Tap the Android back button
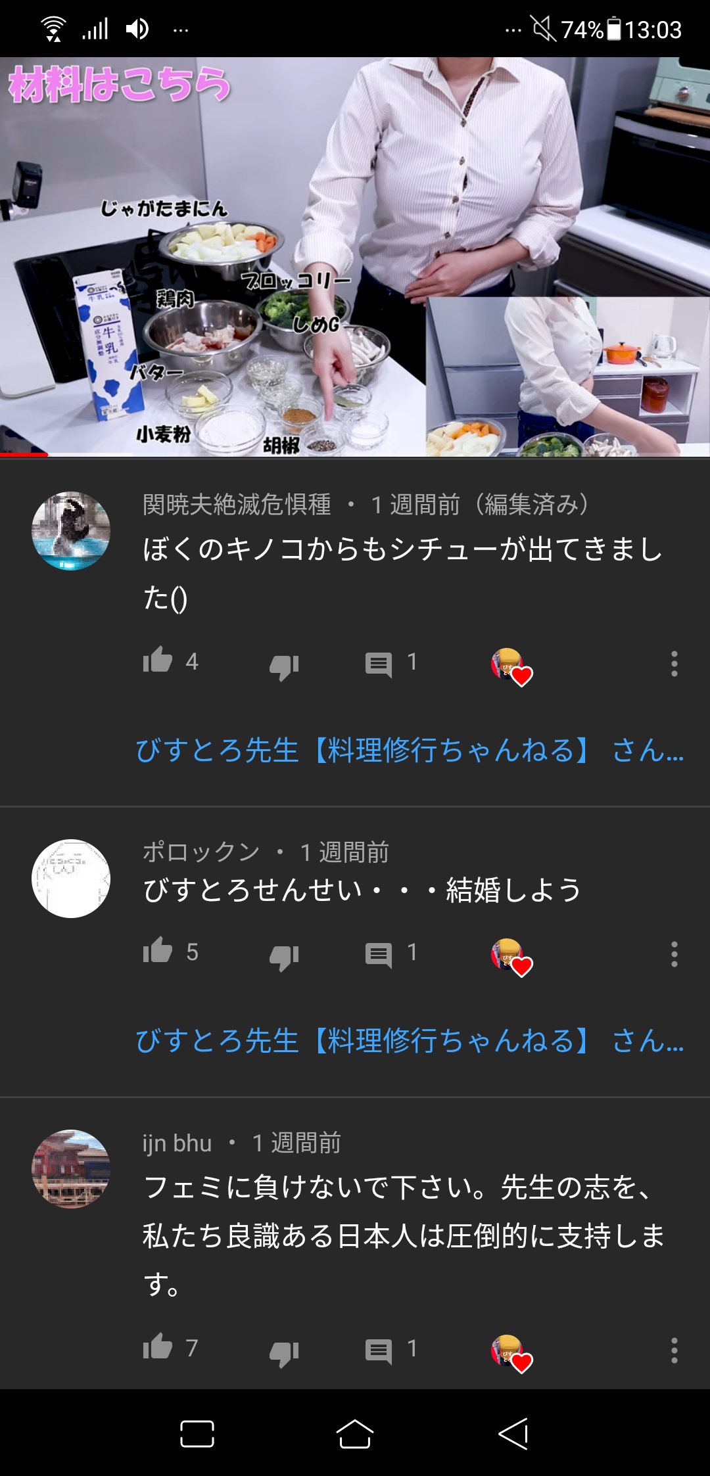This screenshot has width=710, height=1476. pyautogui.click(x=513, y=1433)
